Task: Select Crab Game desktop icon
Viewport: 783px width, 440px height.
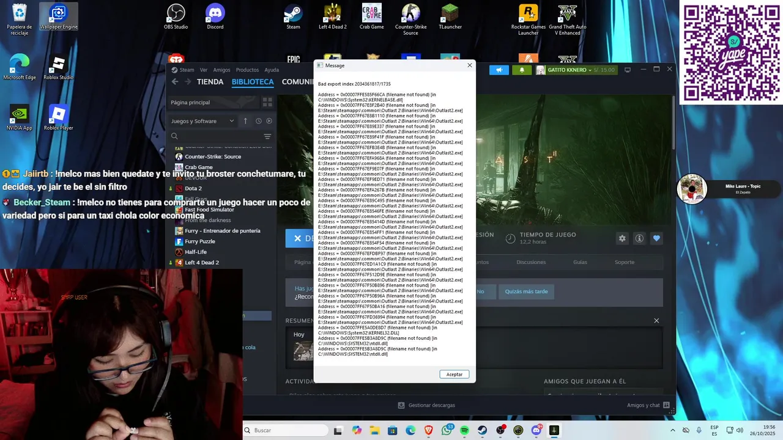Action: 372,16
